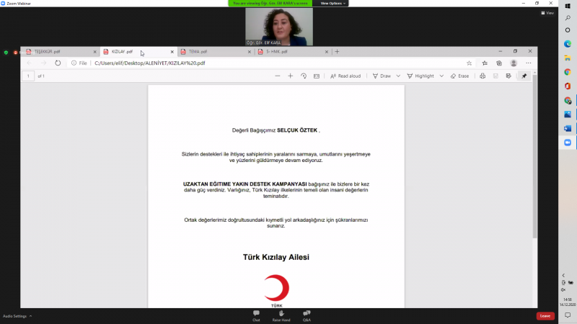Image resolution: width=577 pixels, height=324 pixels.
Task: Refresh the browser page
Action: click(x=58, y=63)
